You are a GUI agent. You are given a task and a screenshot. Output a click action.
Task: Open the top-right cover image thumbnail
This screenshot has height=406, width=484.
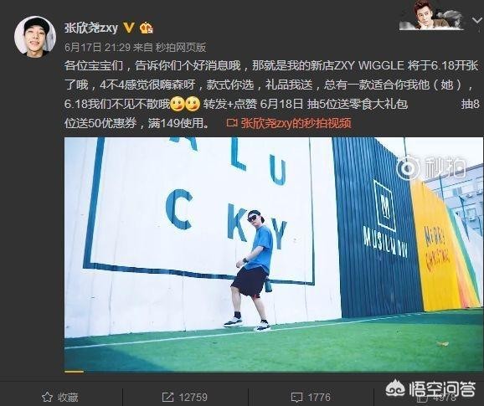tap(432, 15)
